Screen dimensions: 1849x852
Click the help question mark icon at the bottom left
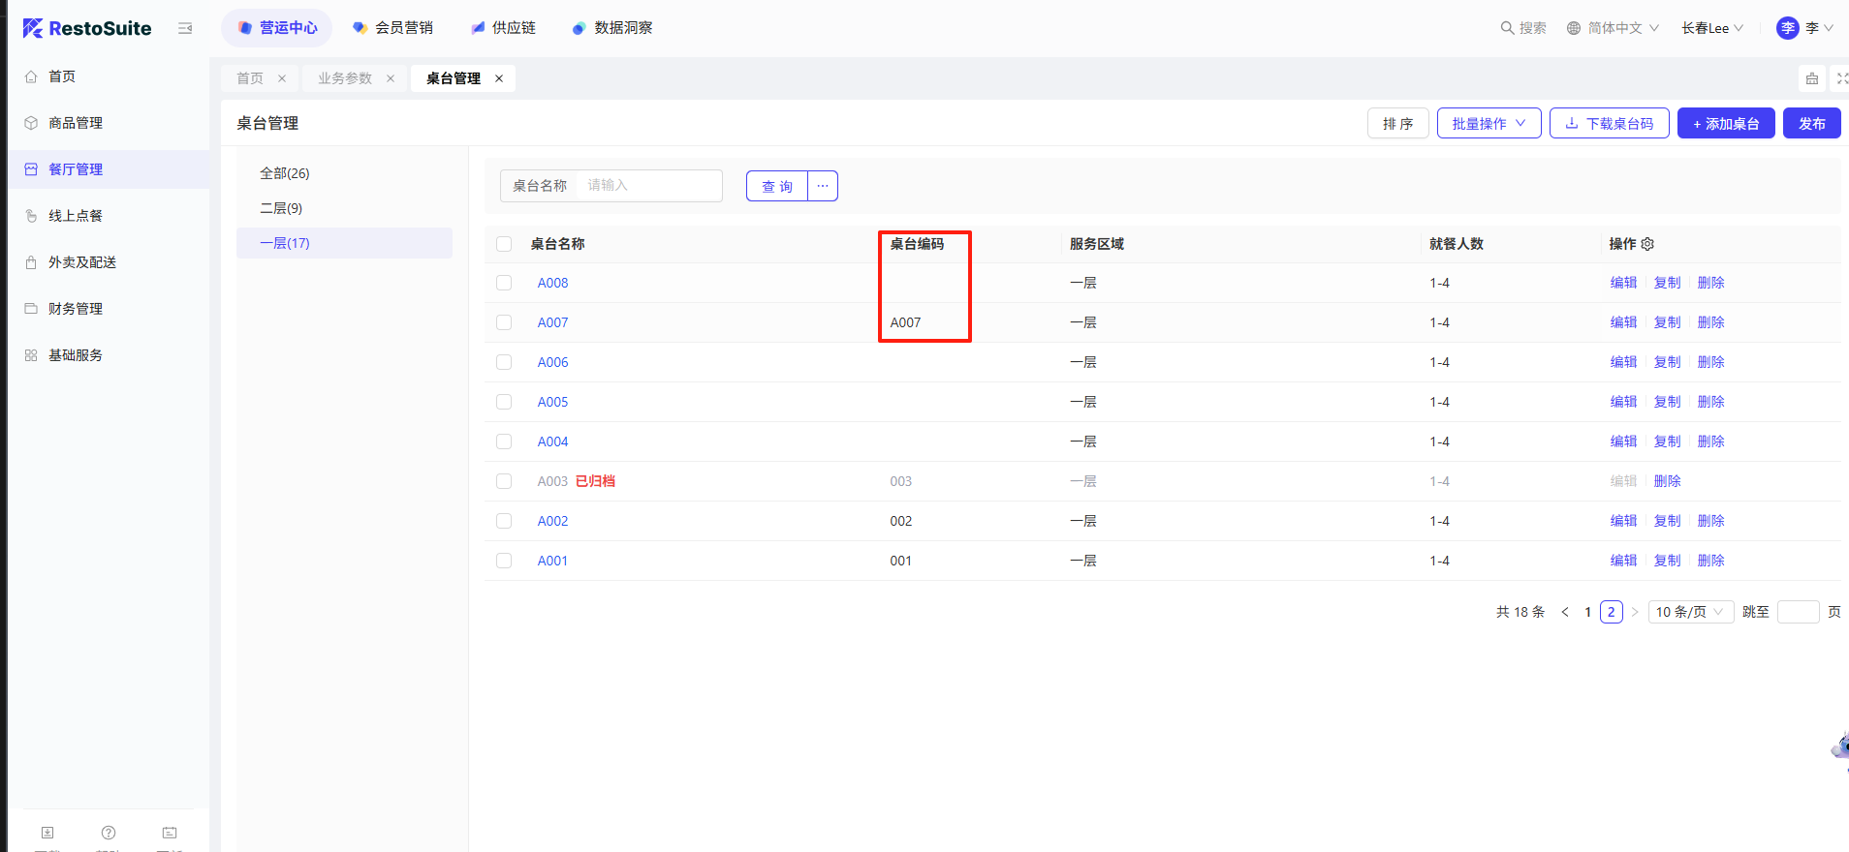[109, 833]
